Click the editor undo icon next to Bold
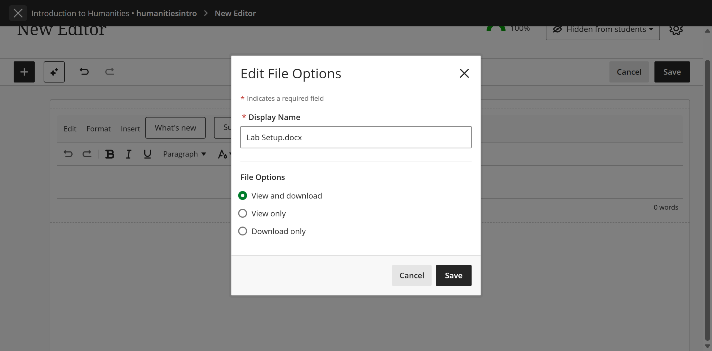 [x=68, y=154]
